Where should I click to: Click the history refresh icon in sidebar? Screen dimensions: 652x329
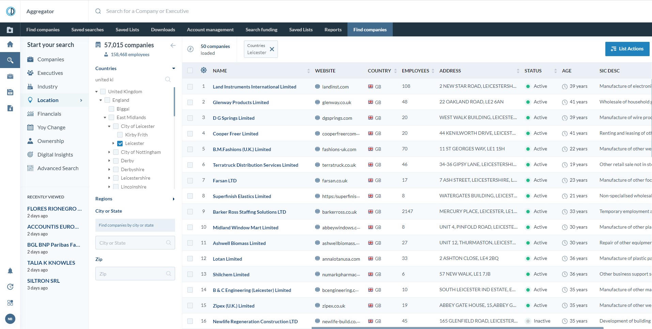[10, 287]
